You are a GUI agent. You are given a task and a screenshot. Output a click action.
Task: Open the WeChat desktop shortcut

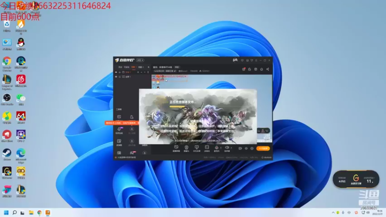click(21, 99)
